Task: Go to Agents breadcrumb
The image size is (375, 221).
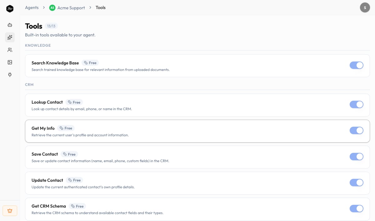Action: click(32, 7)
